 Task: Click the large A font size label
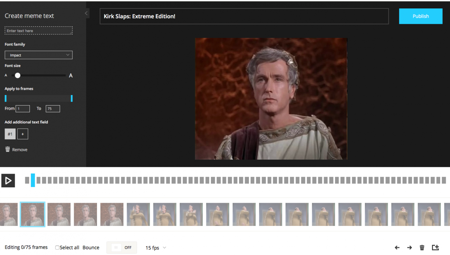point(71,75)
